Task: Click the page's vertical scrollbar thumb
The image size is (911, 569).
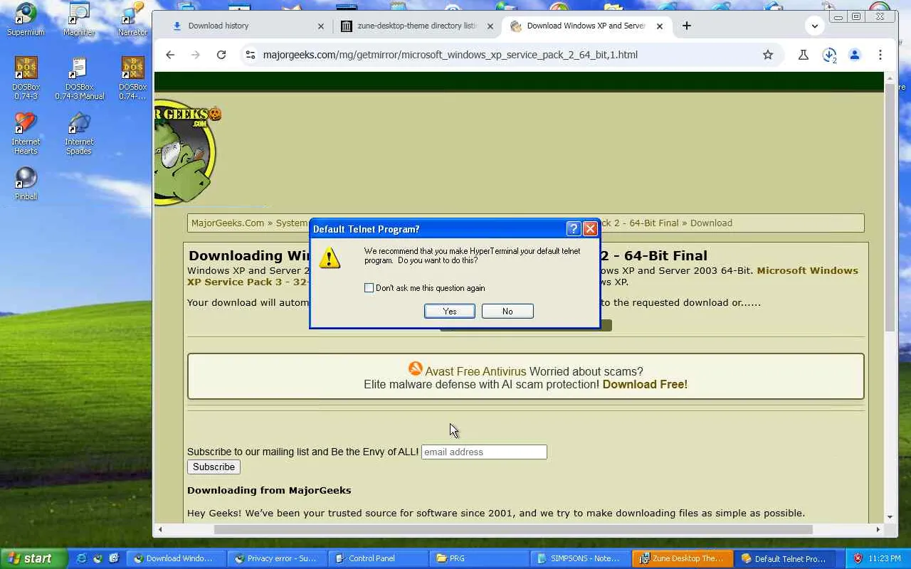Action: pyautogui.click(x=890, y=206)
